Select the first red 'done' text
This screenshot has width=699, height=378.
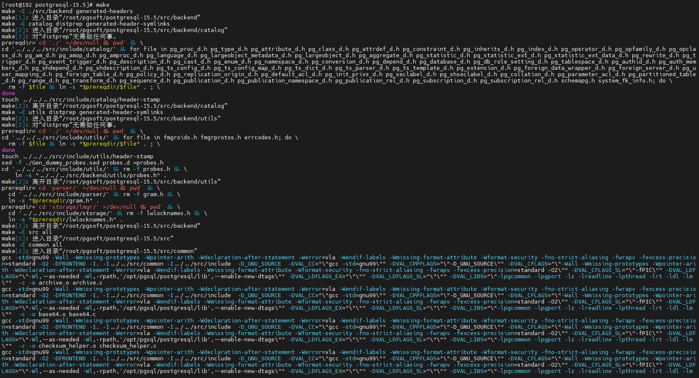click(8, 93)
